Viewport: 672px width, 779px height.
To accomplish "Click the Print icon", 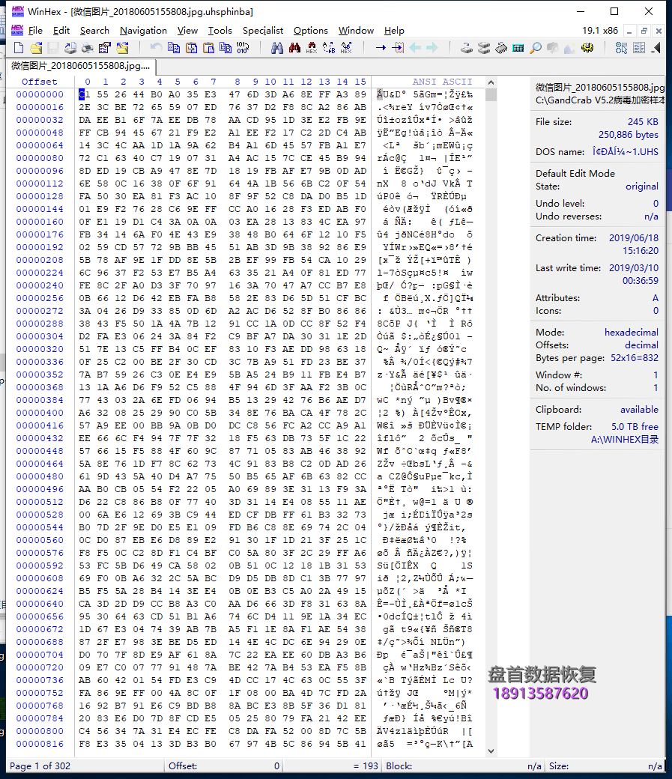I will click(88, 48).
